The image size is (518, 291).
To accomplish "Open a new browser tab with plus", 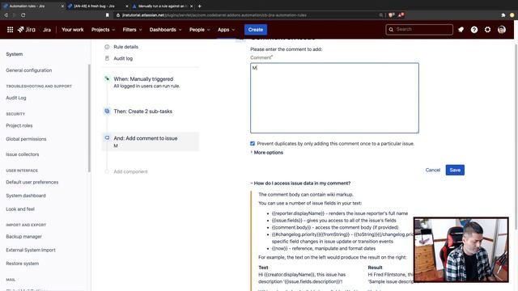I will (200, 6).
